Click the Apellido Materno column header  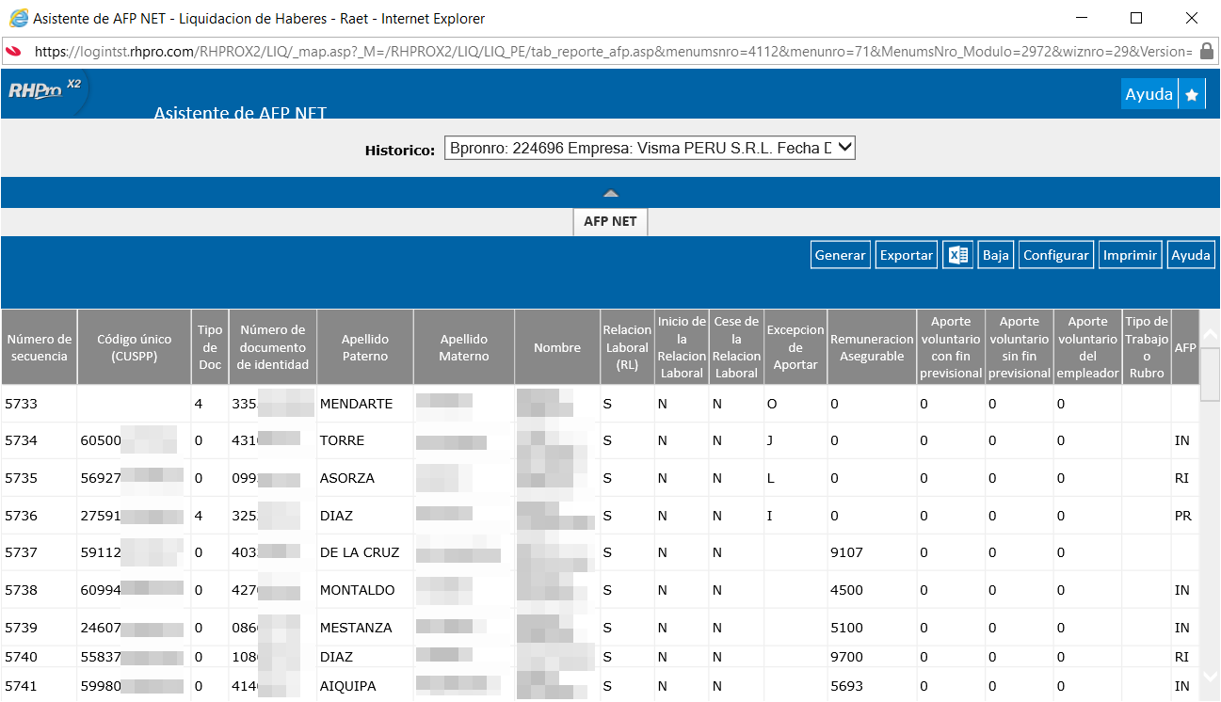point(464,347)
